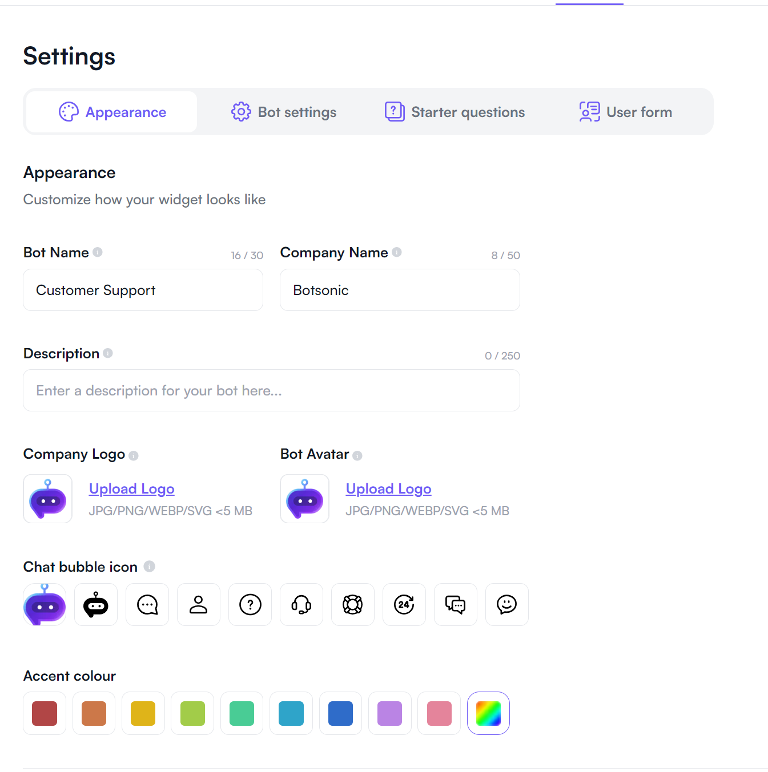The image size is (768, 772).
Task: Open the rainbow custom colour picker
Action: (488, 713)
